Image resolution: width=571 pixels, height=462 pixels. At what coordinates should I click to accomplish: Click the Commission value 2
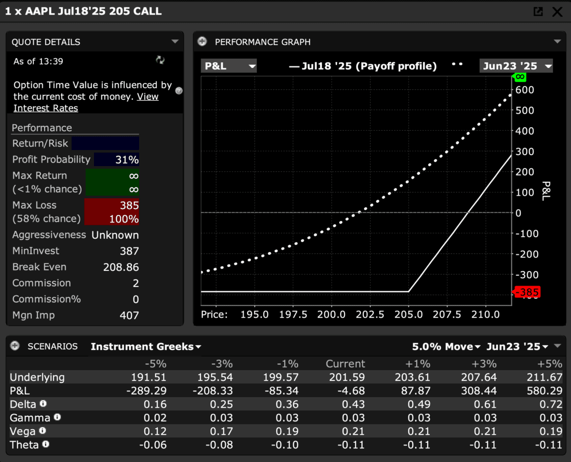(136, 283)
